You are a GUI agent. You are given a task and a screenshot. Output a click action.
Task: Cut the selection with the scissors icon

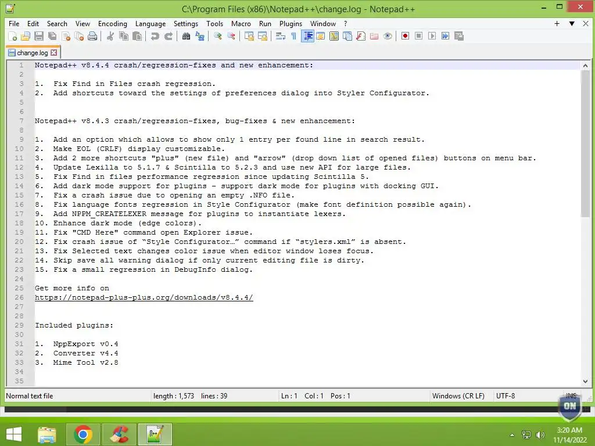pos(110,36)
